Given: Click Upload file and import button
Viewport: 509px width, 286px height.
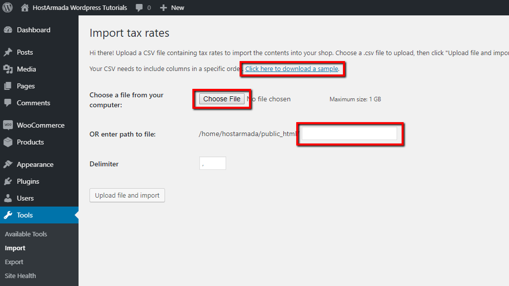Looking at the screenshot, I should (x=127, y=195).
